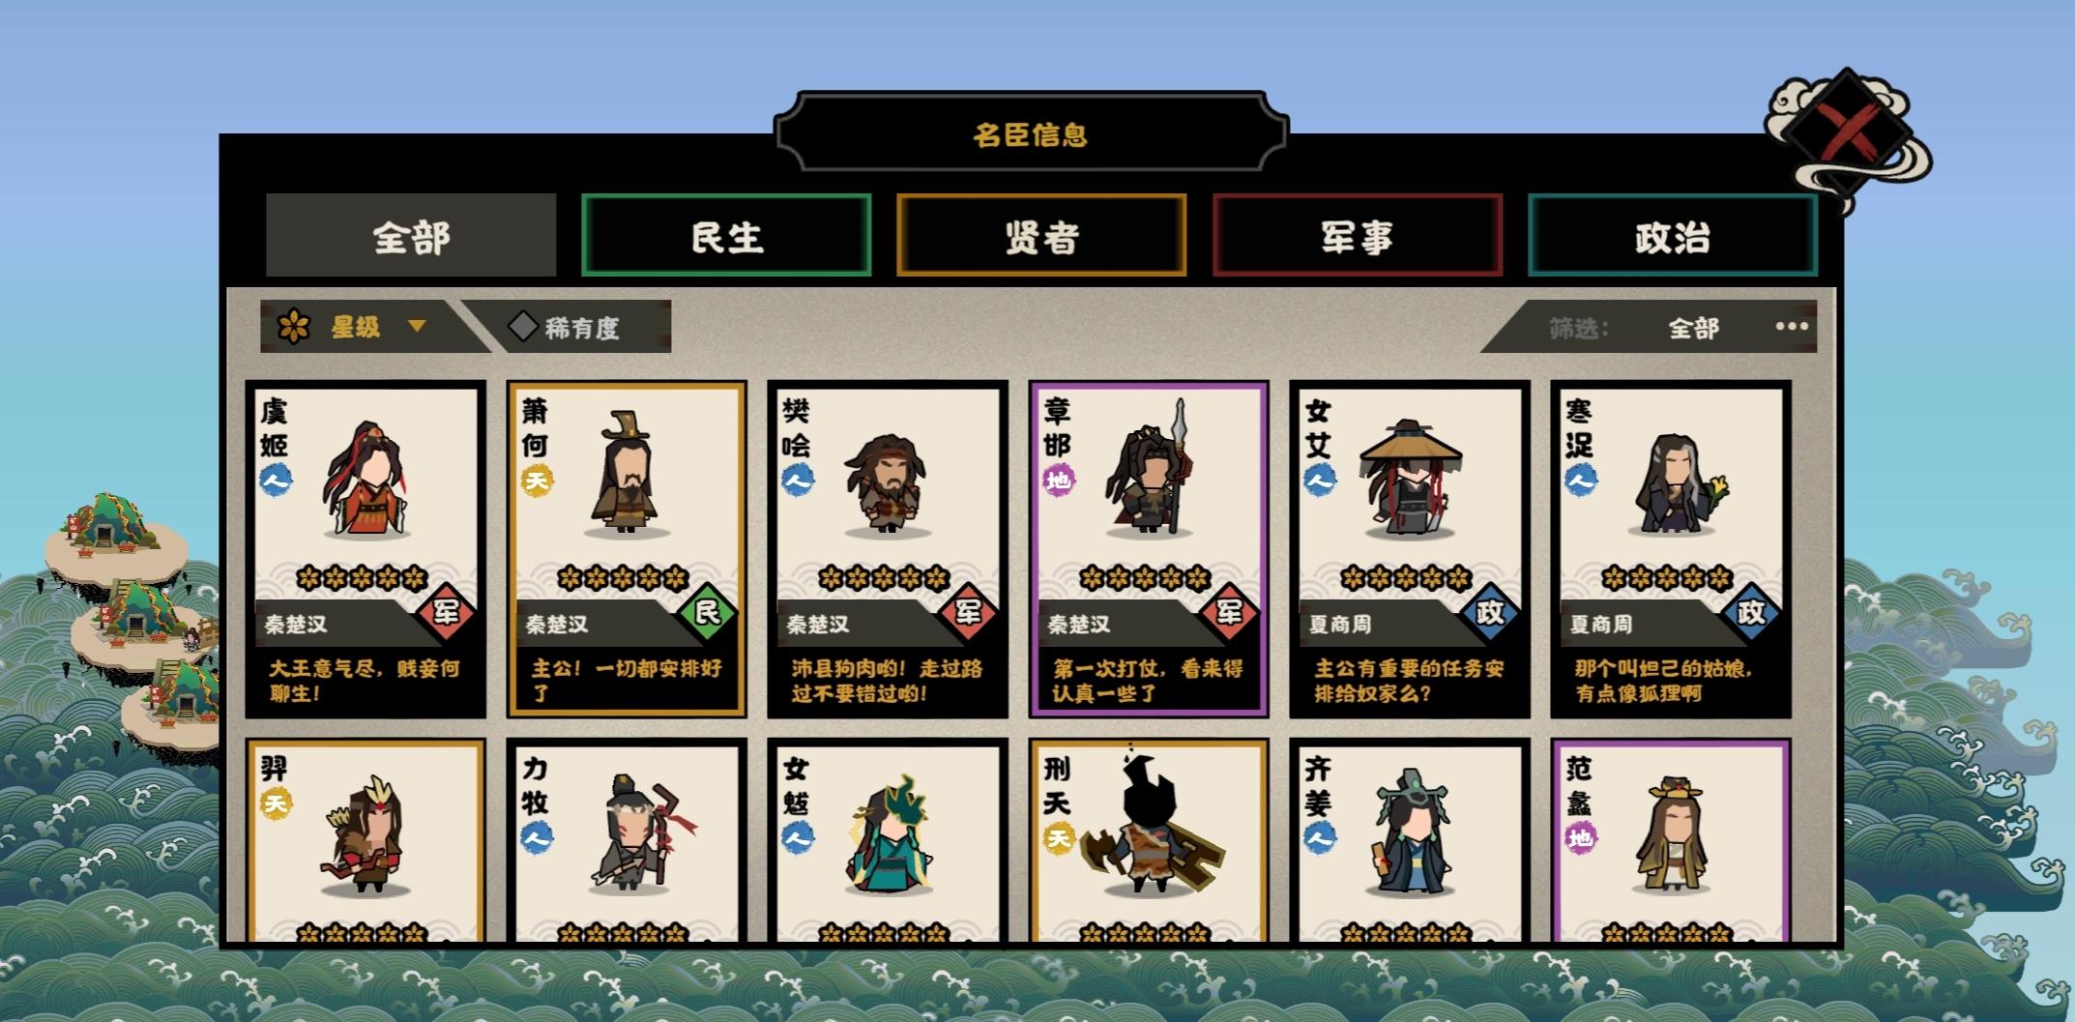The height and width of the screenshot is (1022, 2075).
Task: Switch to the 政治 tab
Action: 1673,235
